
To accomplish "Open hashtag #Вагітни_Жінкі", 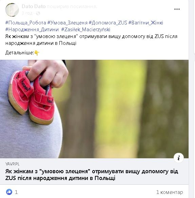I will [146, 23].
